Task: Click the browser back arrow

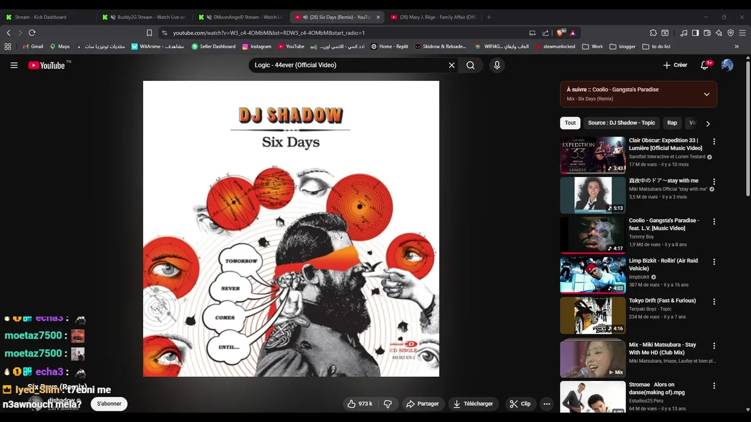Action: [x=8, y=33]
